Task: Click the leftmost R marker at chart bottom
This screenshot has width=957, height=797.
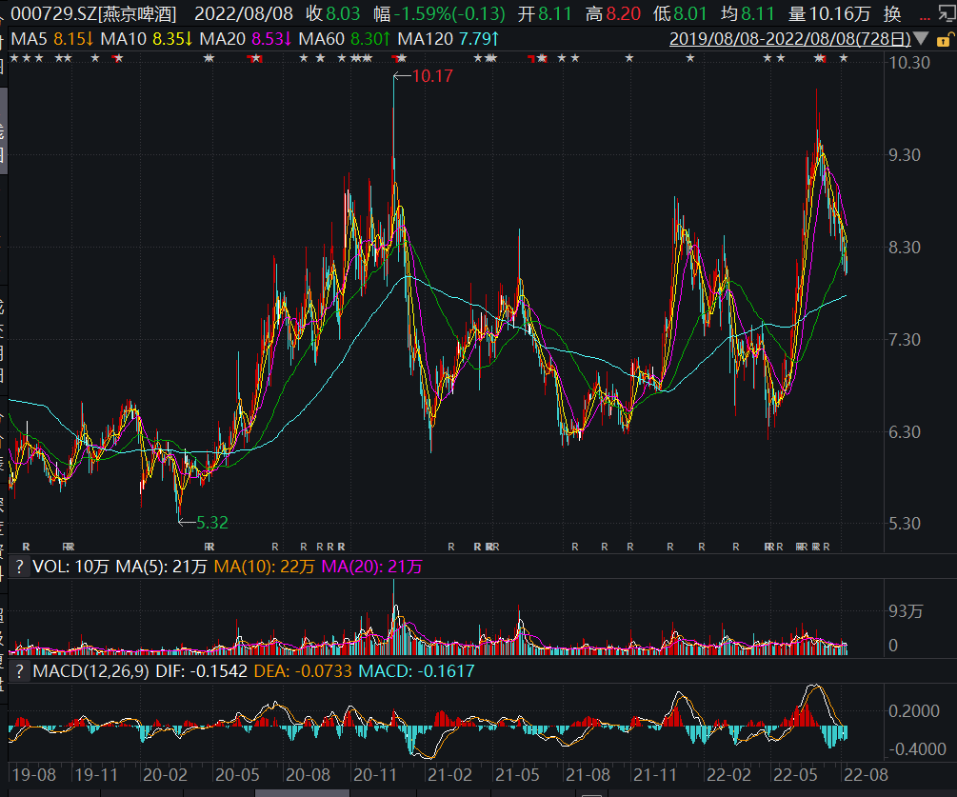Action: [26, 547]
